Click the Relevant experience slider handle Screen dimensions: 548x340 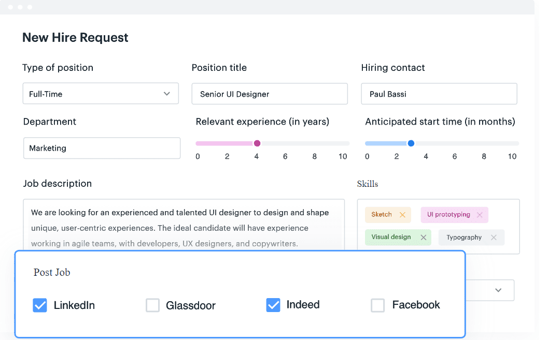click(257, 143)
